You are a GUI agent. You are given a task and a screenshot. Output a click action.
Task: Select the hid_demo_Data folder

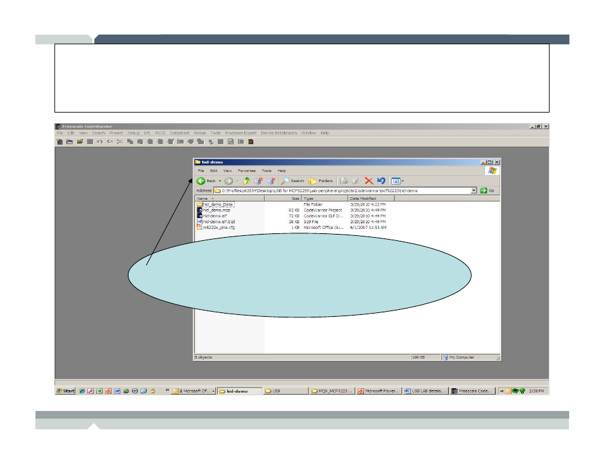click(218, 204)
